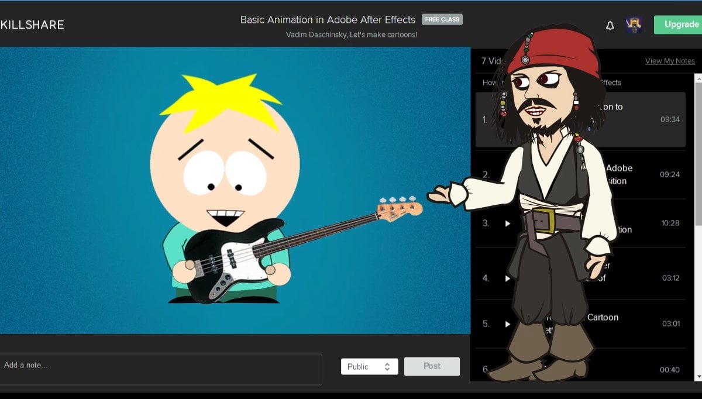Viewport: 702px width, 399px height.
Task: Click the Skillshare logo
Action: (32, 25)
